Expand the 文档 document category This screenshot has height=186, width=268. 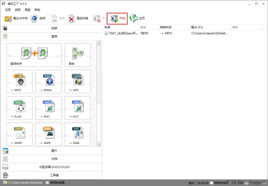[51, 159]
